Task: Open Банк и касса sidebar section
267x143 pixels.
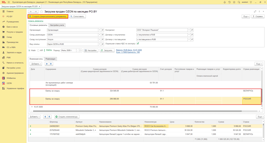Action: click(x=12, y=27)
